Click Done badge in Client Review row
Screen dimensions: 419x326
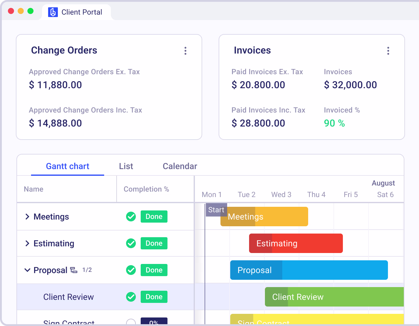pos(154,297)
